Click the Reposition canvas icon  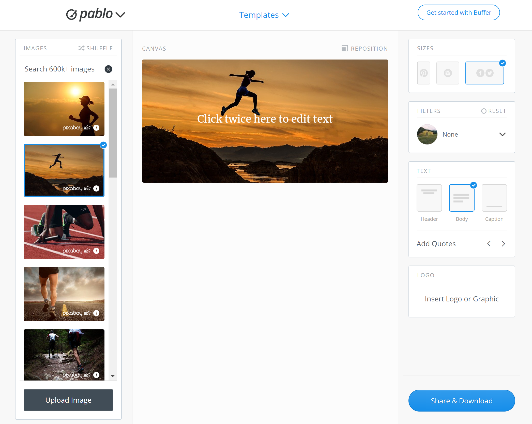click(x=344, y=48)
